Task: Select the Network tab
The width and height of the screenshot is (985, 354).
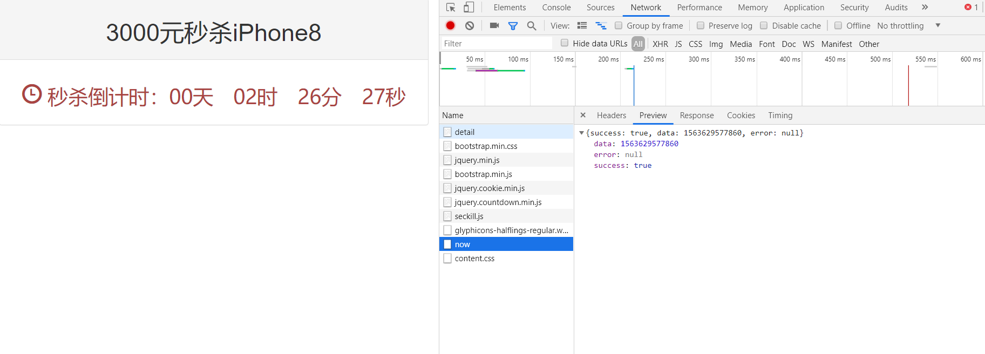Action: 646,8
